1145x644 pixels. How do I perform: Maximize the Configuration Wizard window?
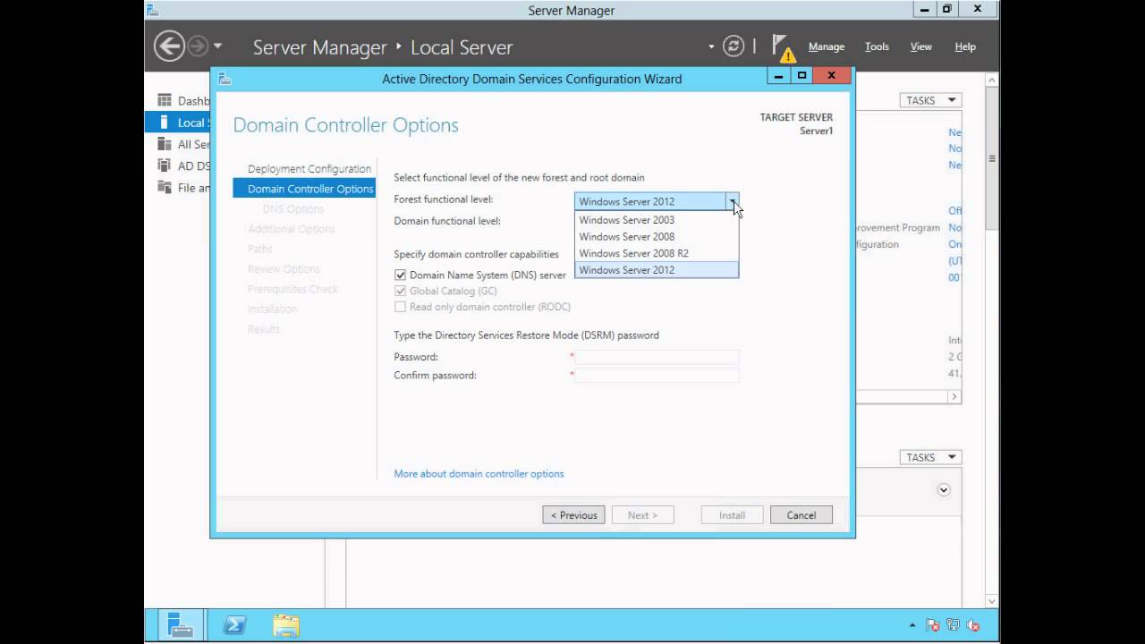coord(801,76)
